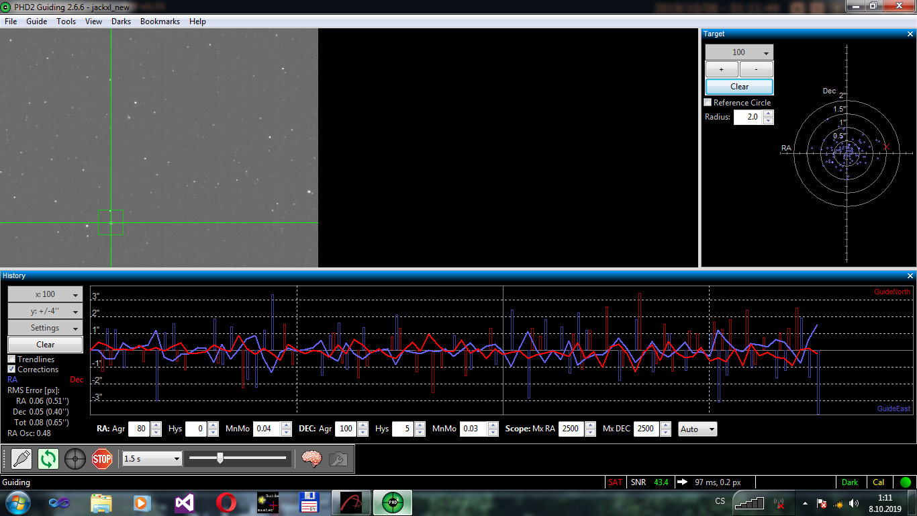
Task: Click the Target zoom out minus button
Action: coord(757,69)
